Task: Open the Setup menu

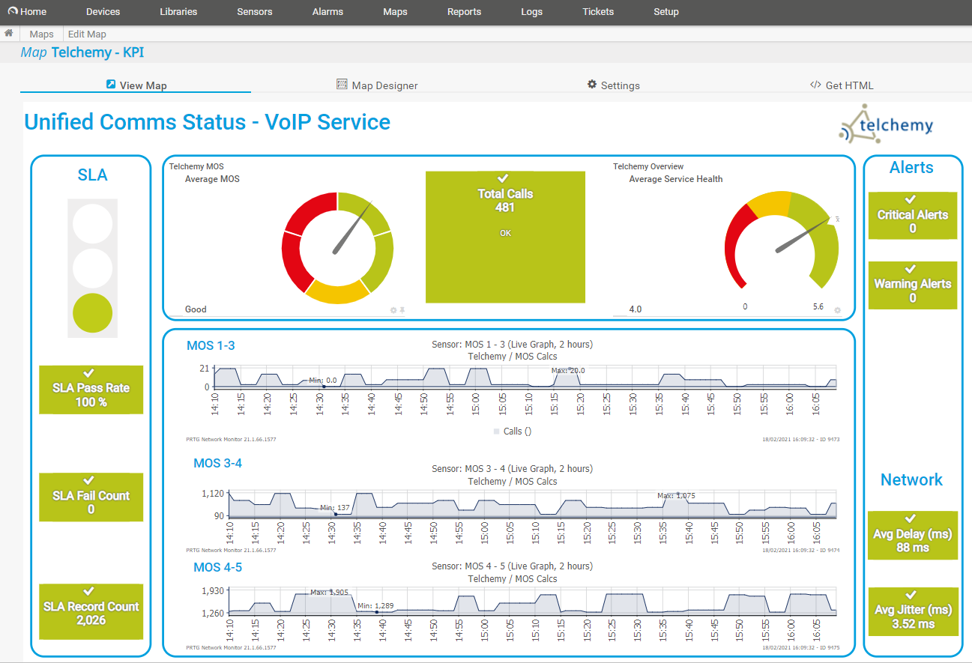Action: pyautogui.click(x=665, y=12)
